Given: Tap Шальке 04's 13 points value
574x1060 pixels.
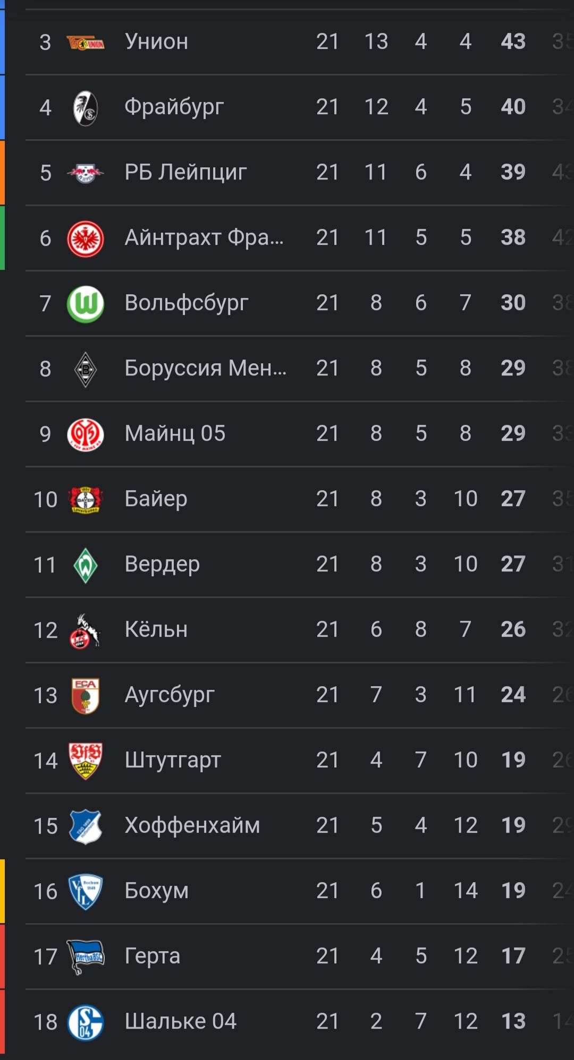Looking at the screenshot, I should [x=513, y=1022].
